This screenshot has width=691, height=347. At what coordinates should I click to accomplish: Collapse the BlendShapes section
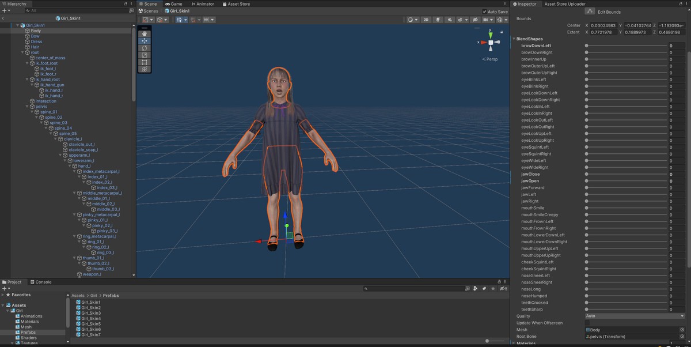514,39
